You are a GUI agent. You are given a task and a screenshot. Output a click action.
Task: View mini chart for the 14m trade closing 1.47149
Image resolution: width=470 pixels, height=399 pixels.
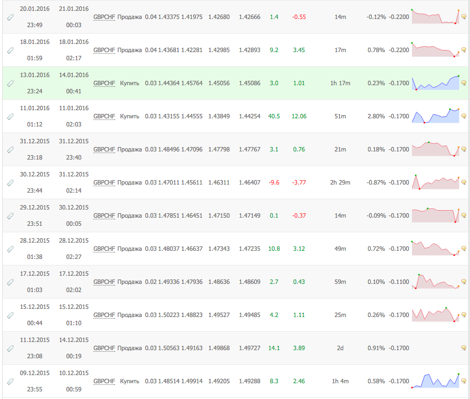point(435,215)
